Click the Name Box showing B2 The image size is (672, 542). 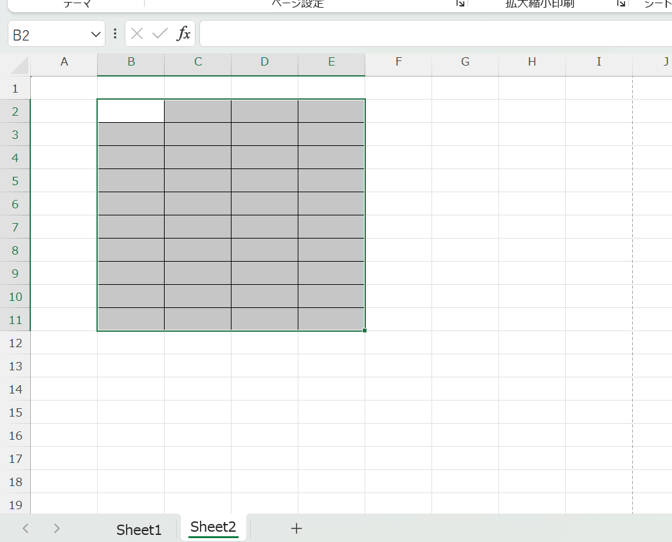(48, 35)
